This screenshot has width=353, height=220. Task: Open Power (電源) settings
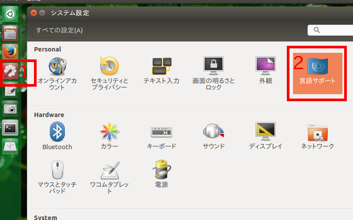[x=161, y=174]
